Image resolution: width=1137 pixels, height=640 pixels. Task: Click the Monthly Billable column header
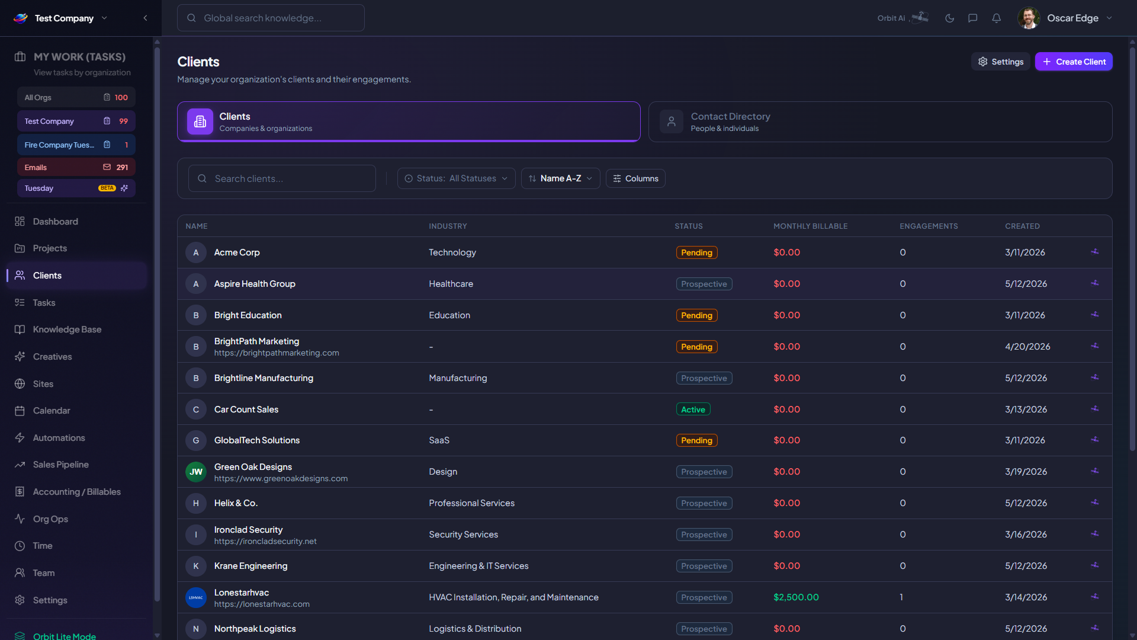pos(810,226)
